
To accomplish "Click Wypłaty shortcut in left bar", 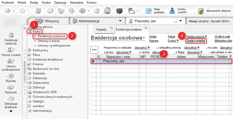I will click(11, 78).
